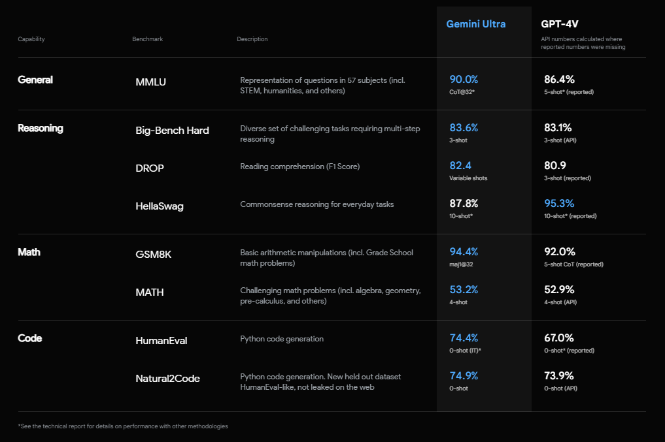The height and width of the screenshot is (442, 665).
Task: Select the Code capability label
Action: point(29,338)
